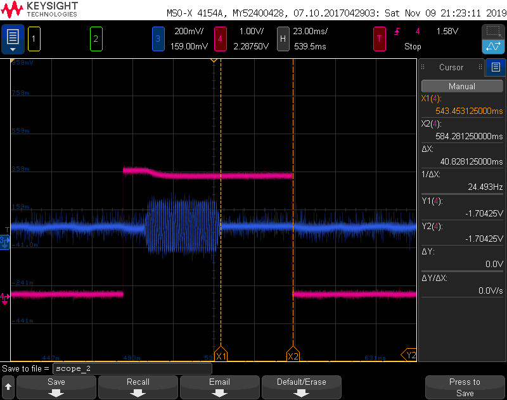507x400 pixels.
Task: Open the Default/Erase softkey menu
Action: pyautogui.click(x=301, y=387)
